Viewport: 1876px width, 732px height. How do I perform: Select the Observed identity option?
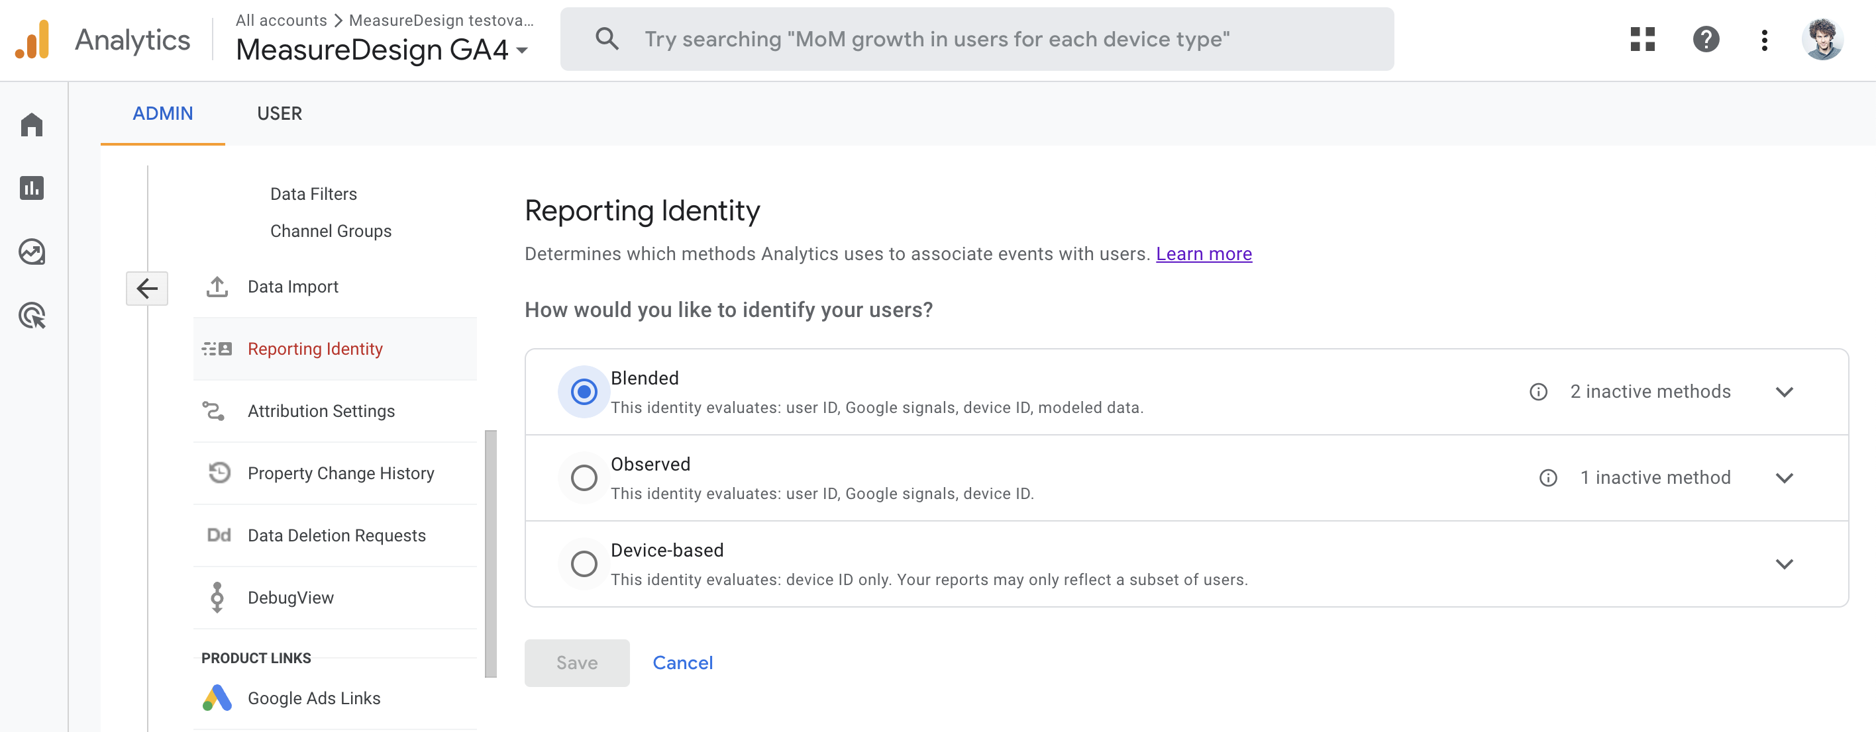click(584, 478)
